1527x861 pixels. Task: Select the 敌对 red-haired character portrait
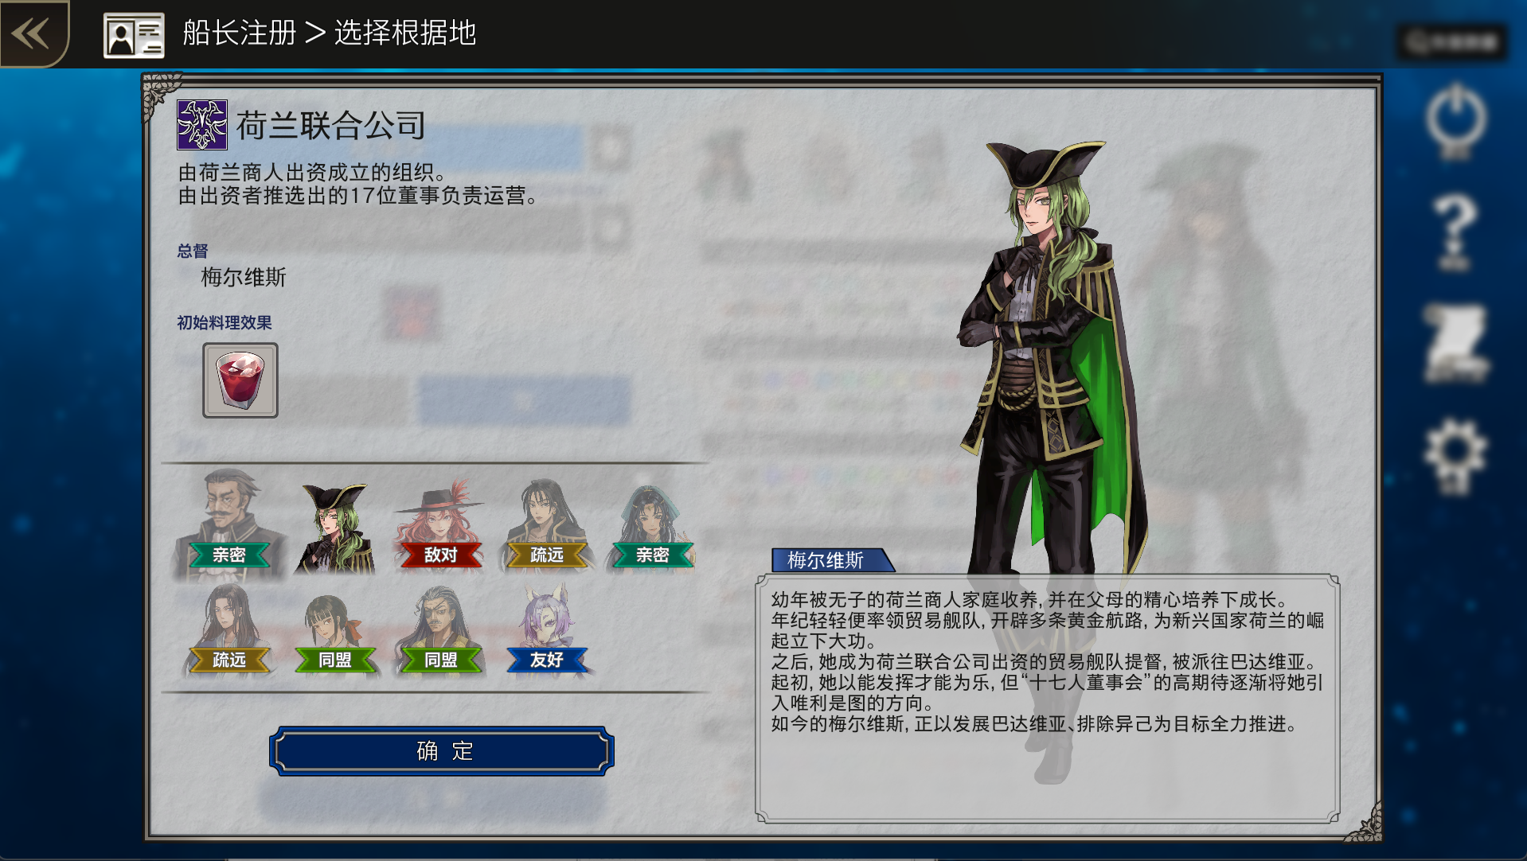pos(440,524)
